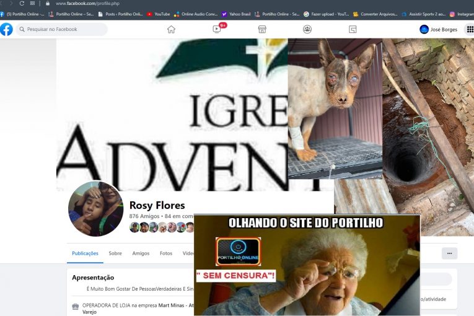
Task: Select the Publicações tab
Action: click(85, 253)
